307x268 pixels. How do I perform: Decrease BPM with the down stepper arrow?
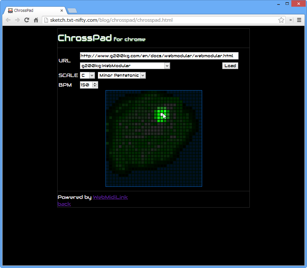[x=95, y=86]
